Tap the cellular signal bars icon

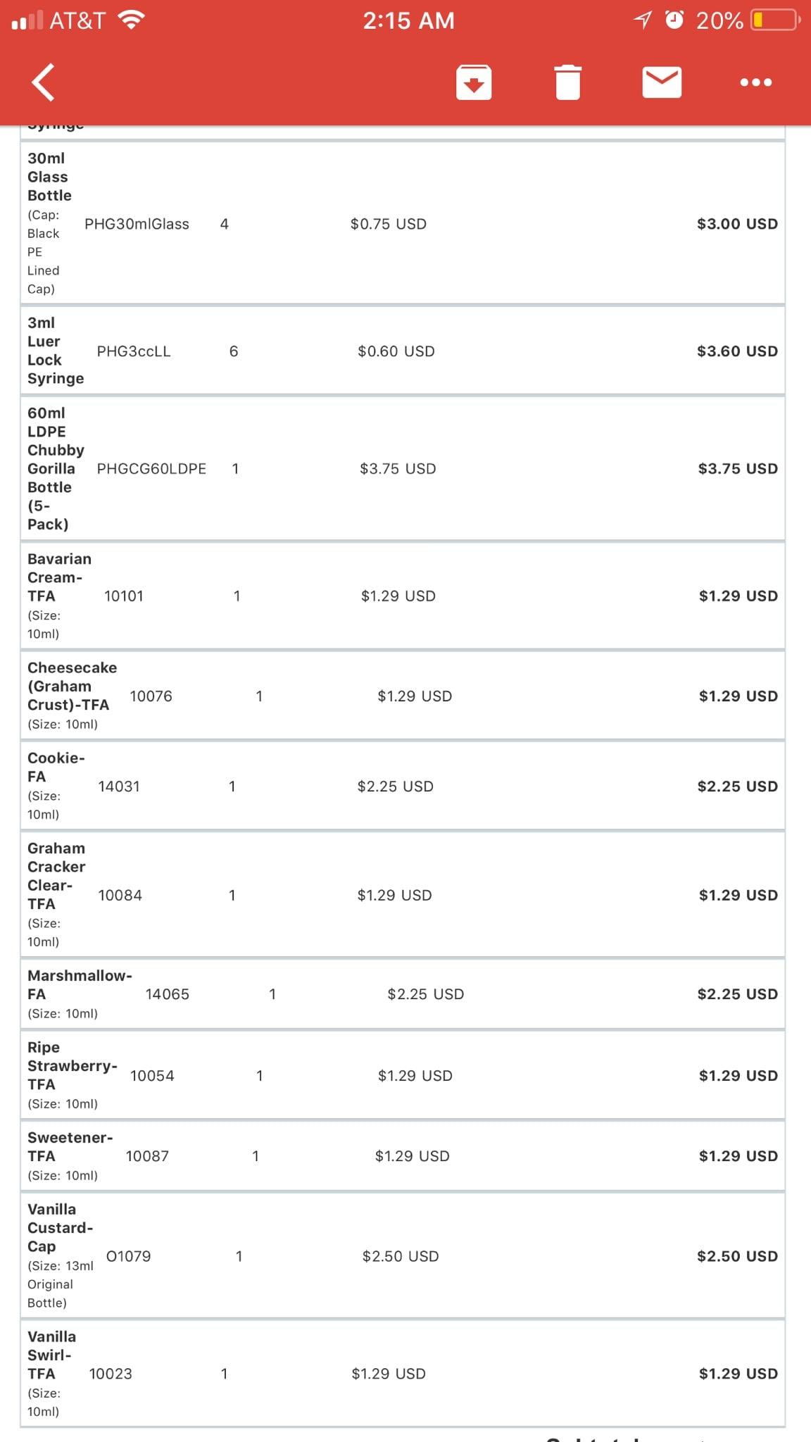tap(27, 20)
